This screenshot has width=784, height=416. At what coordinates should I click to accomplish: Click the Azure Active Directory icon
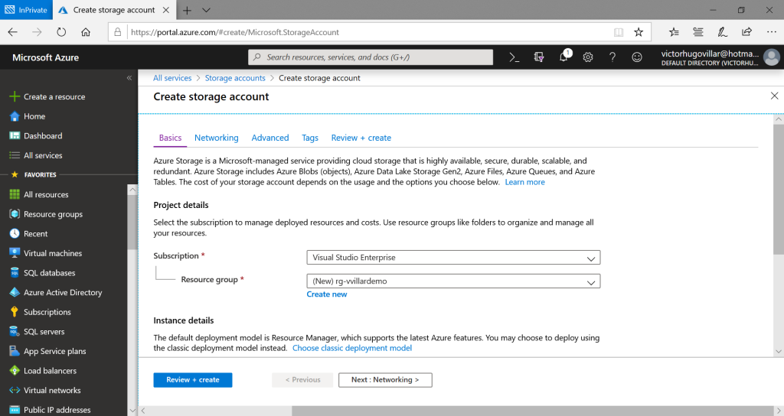(15, 292)
